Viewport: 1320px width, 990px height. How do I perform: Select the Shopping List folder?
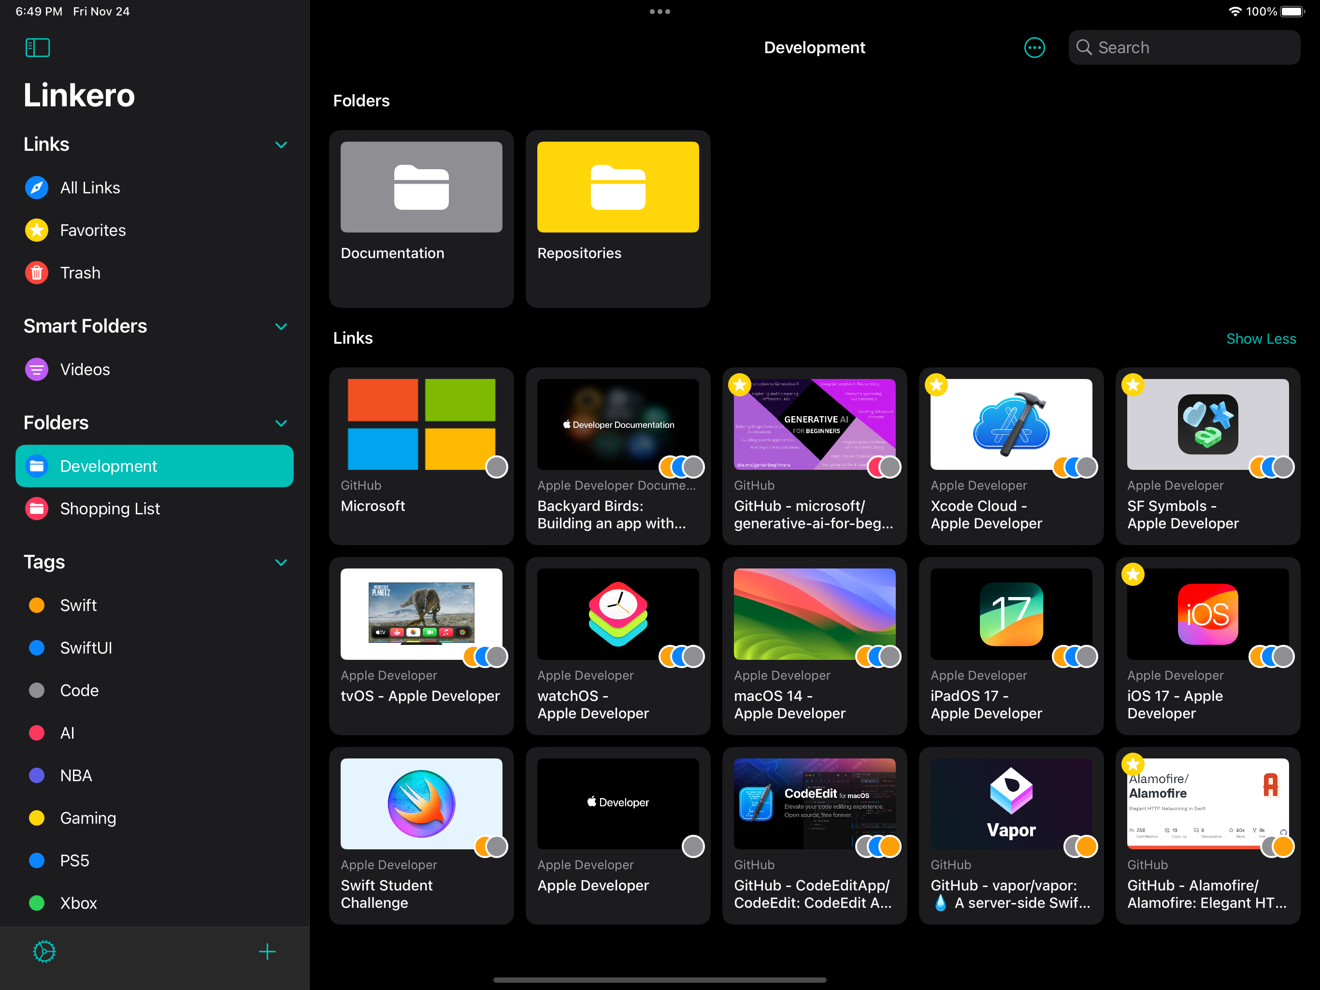(110, 508)
